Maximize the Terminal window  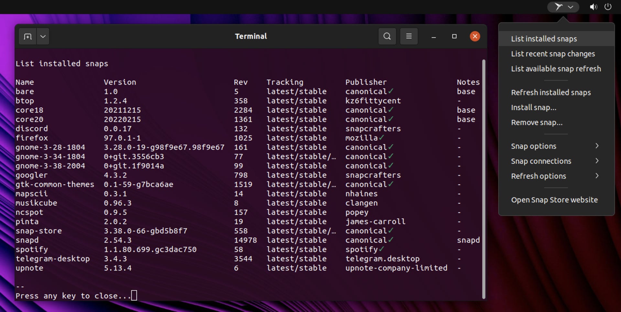[x=454, y=36]
